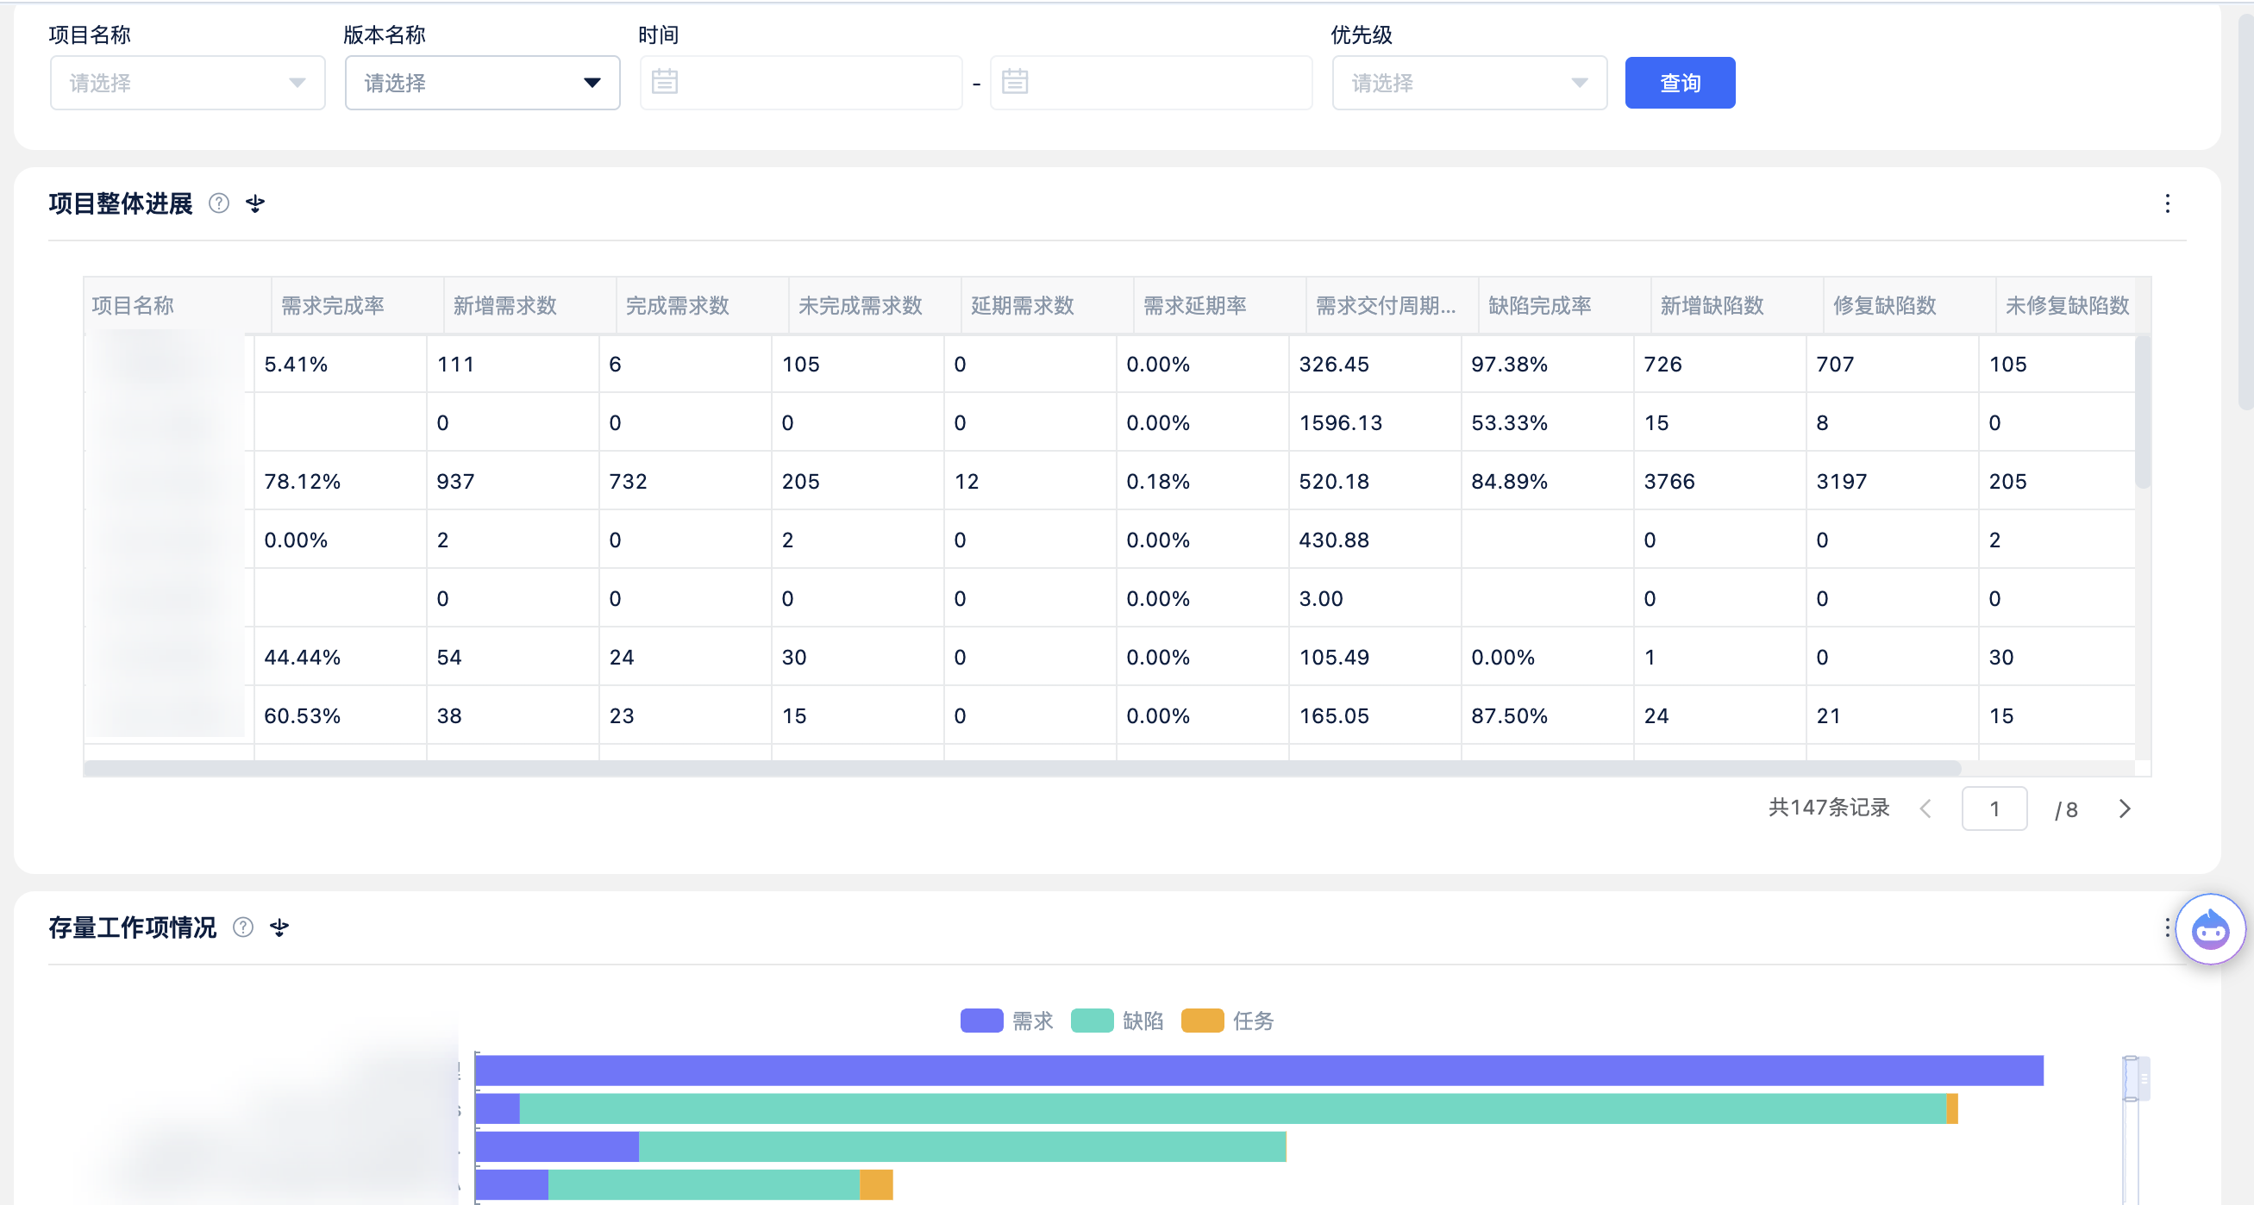
Task: Open three-dot menu of 项目整体进展 panel
Action: point(2167,203)
